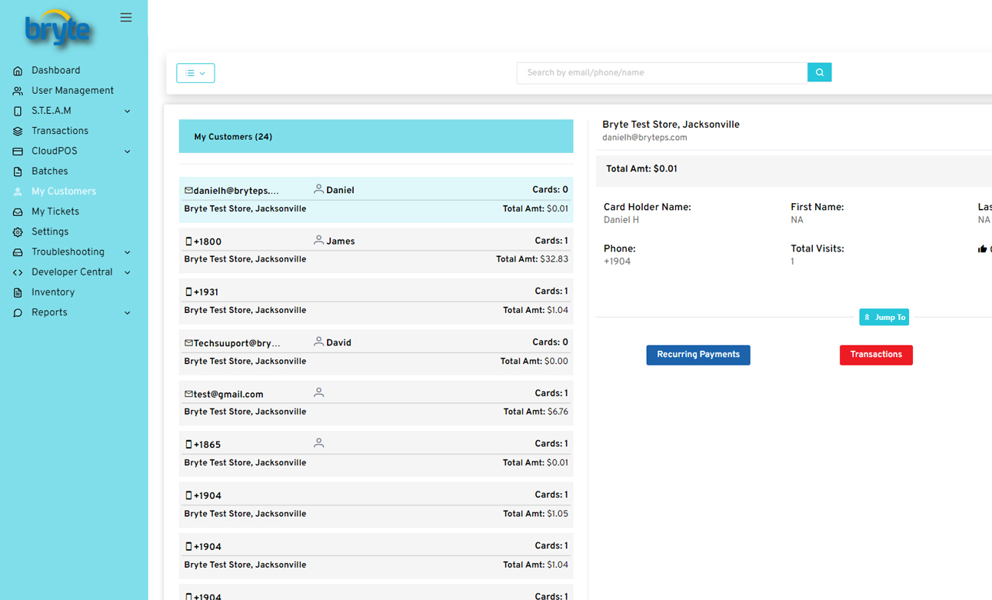
Task: Expand the Developer Central submenu chevron
Action: coord(128,272)
